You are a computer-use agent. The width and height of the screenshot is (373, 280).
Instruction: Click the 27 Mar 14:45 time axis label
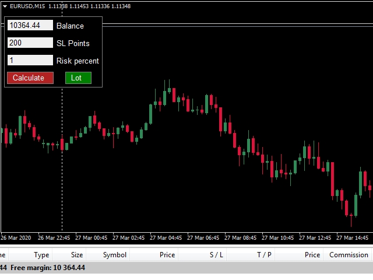click(352, 238)
